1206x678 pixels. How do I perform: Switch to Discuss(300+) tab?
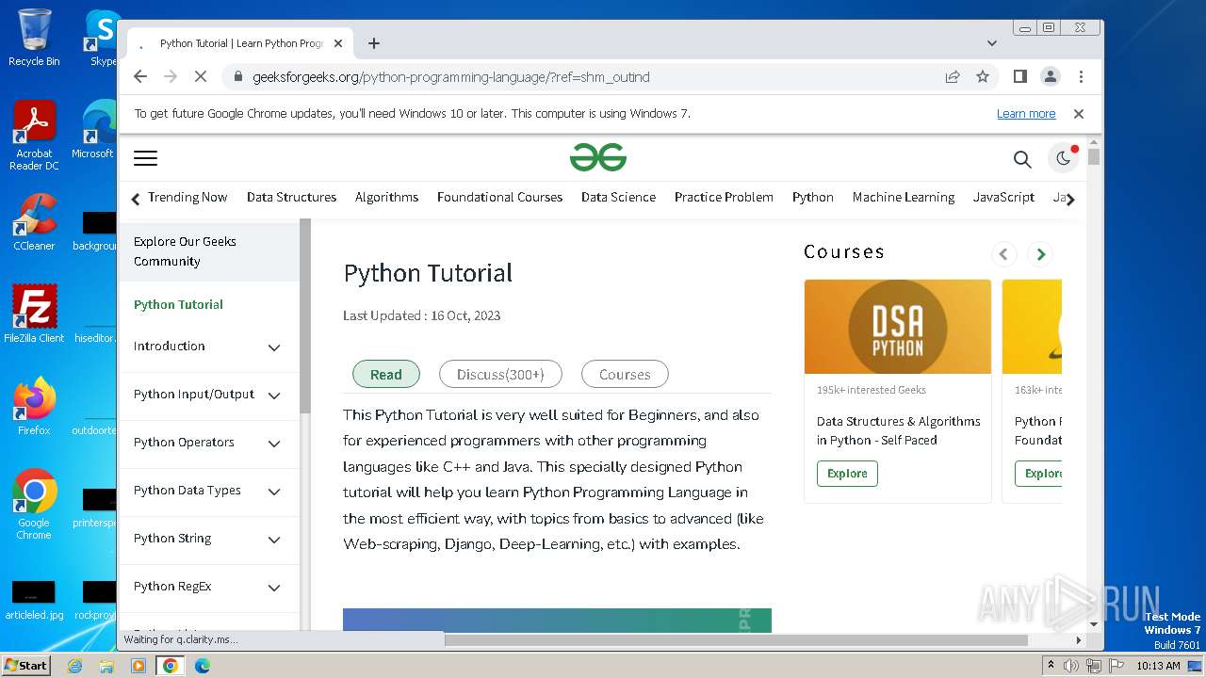[x=500, y=374]
